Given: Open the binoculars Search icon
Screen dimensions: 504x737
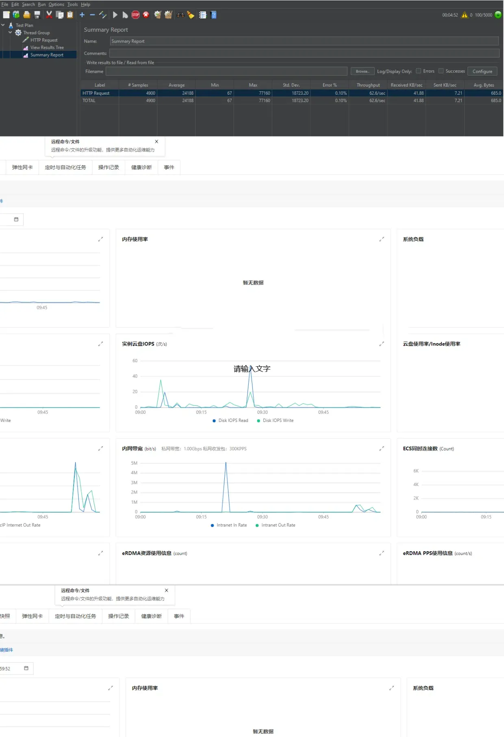Looking at the screenshot, I should coord(180,15).
